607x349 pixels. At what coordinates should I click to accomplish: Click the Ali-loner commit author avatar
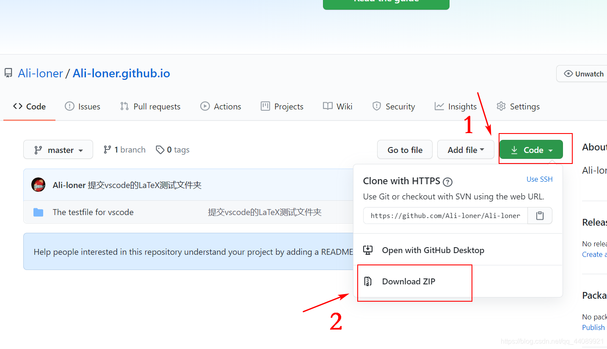pos(39,185)
